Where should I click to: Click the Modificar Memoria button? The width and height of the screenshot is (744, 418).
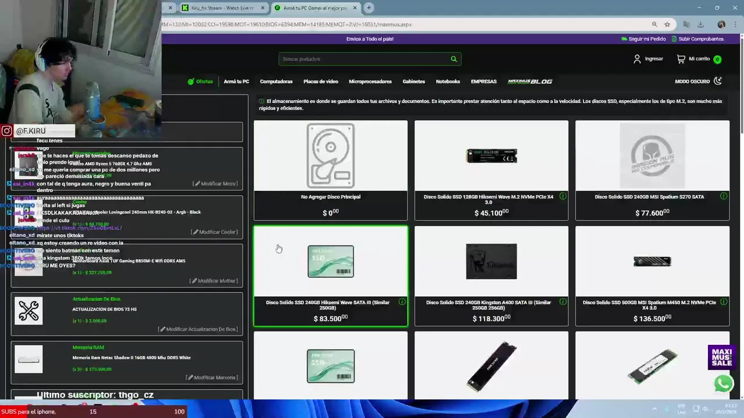pyautogui.click(x=212, y=377)
